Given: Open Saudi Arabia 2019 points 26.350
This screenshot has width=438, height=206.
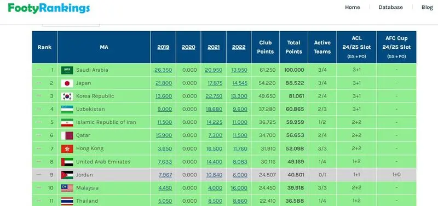Looking at the screenshot, I should coord(163,70).
